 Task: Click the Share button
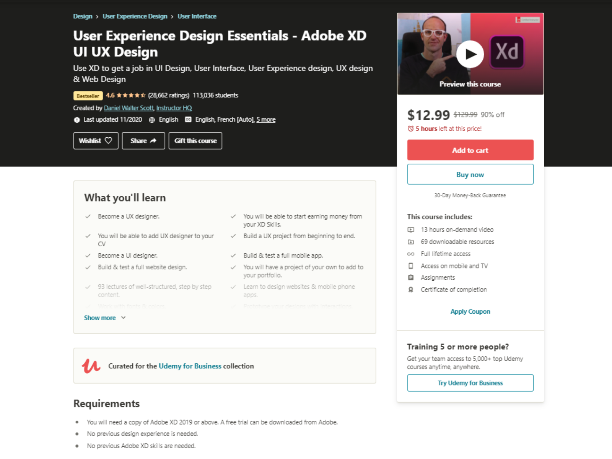[x=143, y=141]
